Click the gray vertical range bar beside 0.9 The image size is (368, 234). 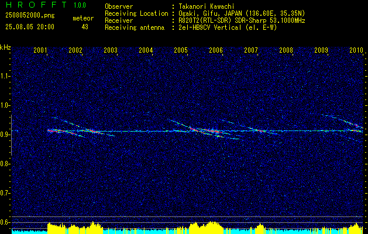click(x=11, y=135)
